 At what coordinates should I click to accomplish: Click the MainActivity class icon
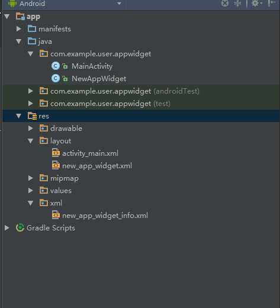click(56, 66)
